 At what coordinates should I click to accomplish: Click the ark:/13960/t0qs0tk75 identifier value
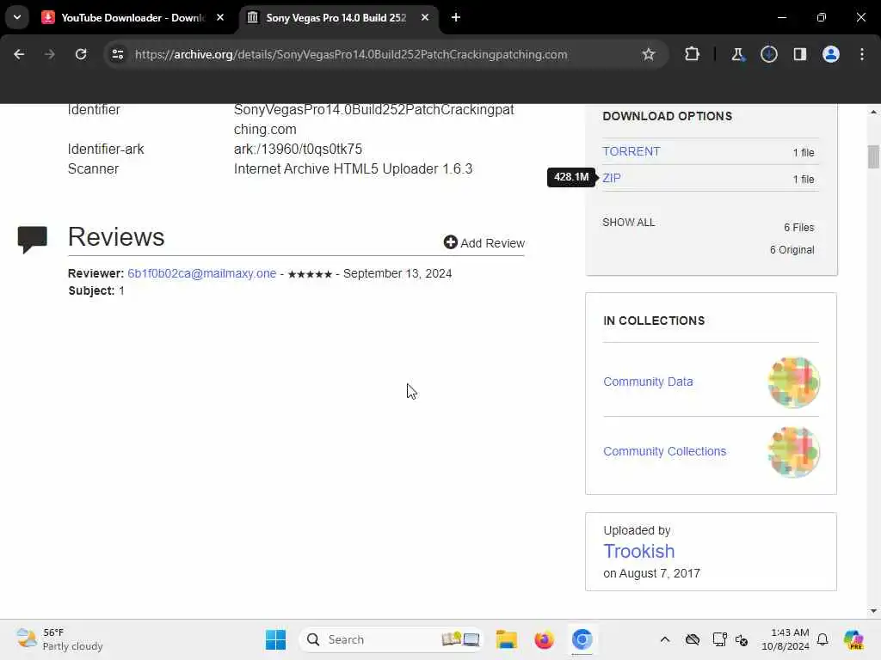(298, 150)
